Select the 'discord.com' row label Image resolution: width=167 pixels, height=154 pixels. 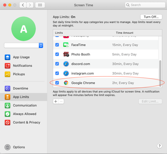click(81, 64)
